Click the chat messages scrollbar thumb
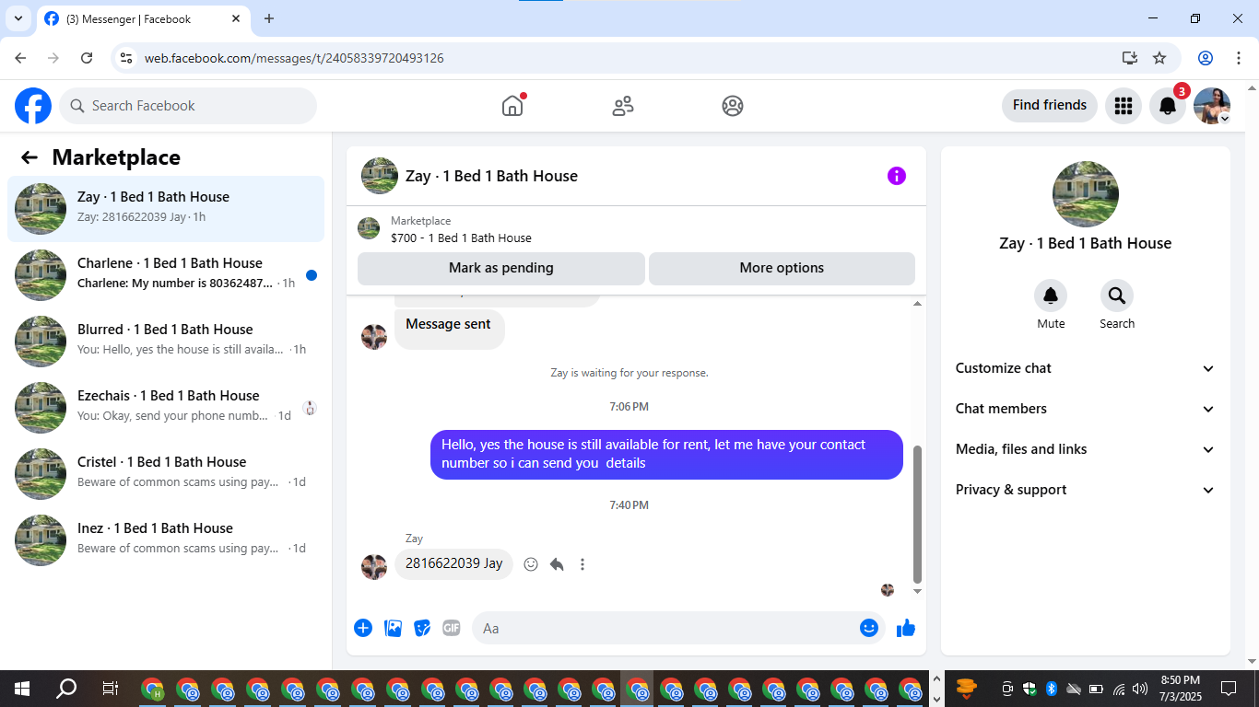The width and height of the screenshot is (1259, 707). pyautogui.click(x=917, y=515)
